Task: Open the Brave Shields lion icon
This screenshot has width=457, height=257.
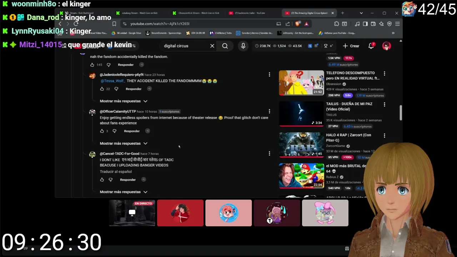Action: coord(297,24)
